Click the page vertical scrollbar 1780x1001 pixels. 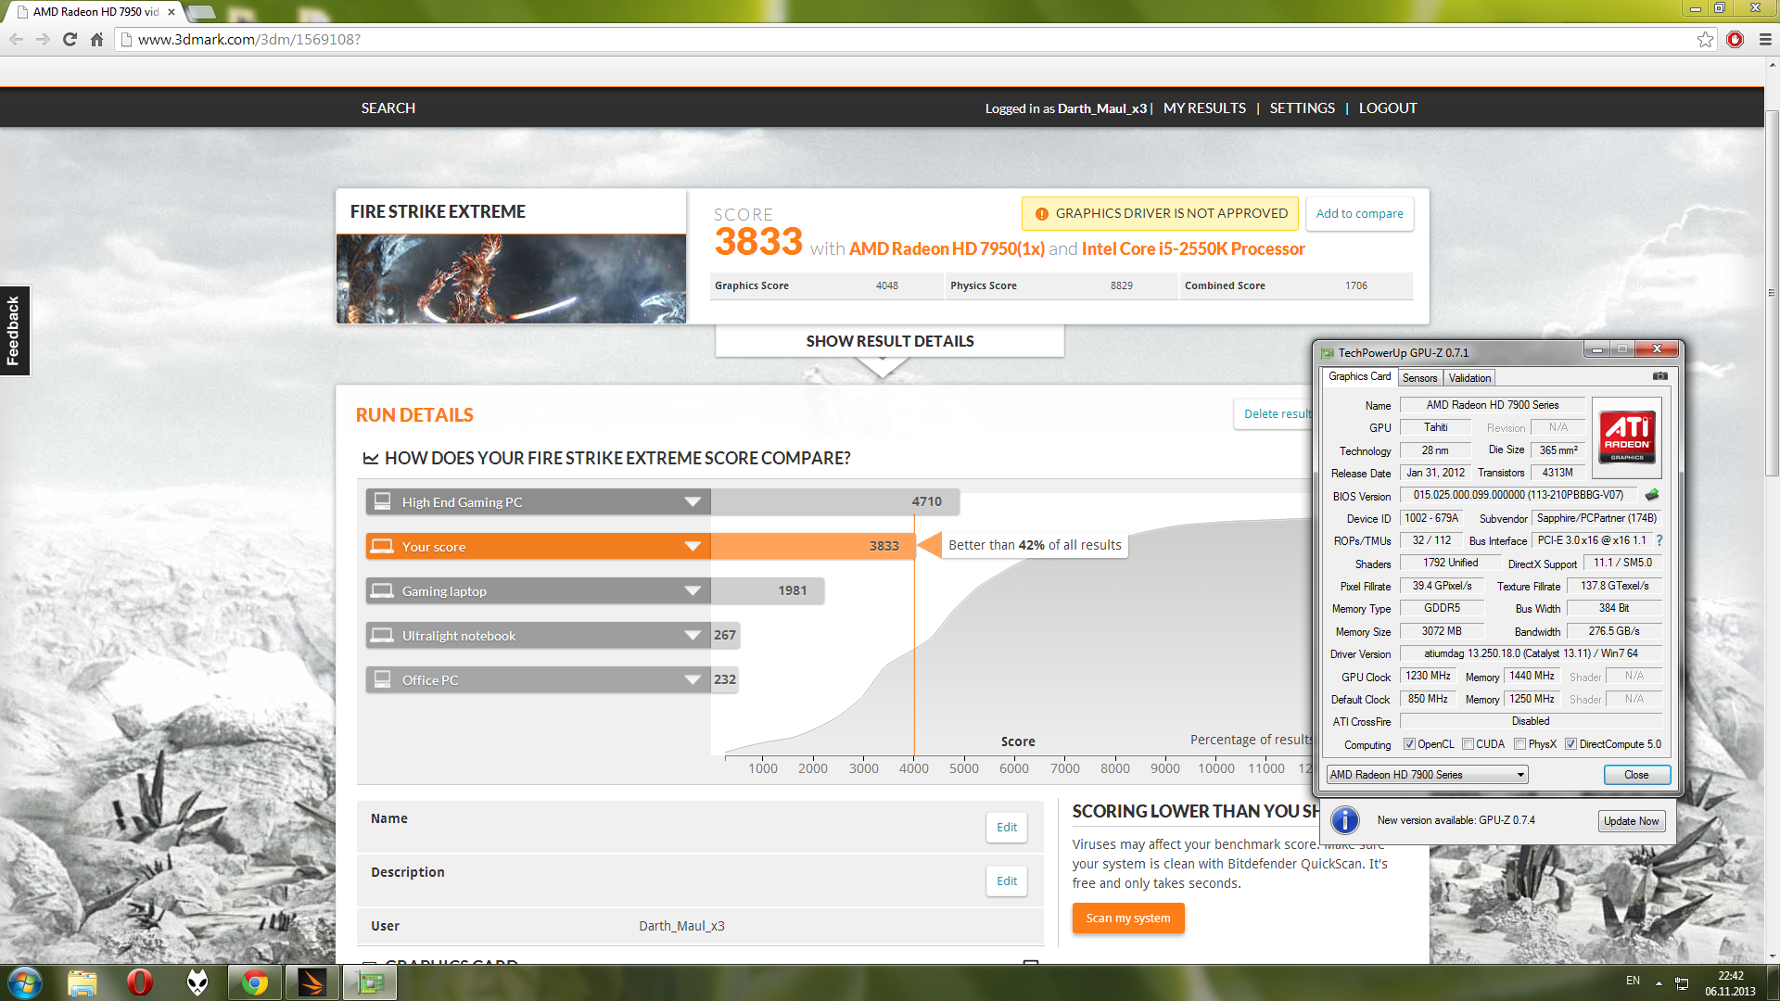tap(1772, 510)
